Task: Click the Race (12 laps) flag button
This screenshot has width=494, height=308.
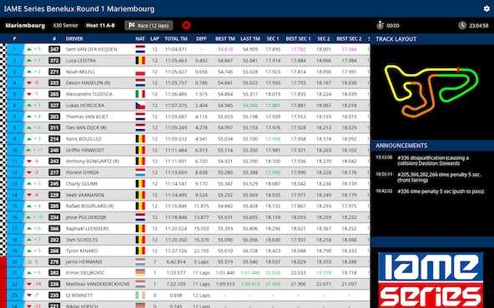Action: click(149, 26)
